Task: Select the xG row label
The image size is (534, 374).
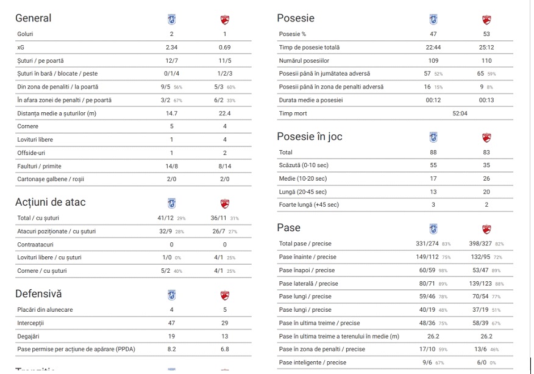Action: (x=21, y=47)
